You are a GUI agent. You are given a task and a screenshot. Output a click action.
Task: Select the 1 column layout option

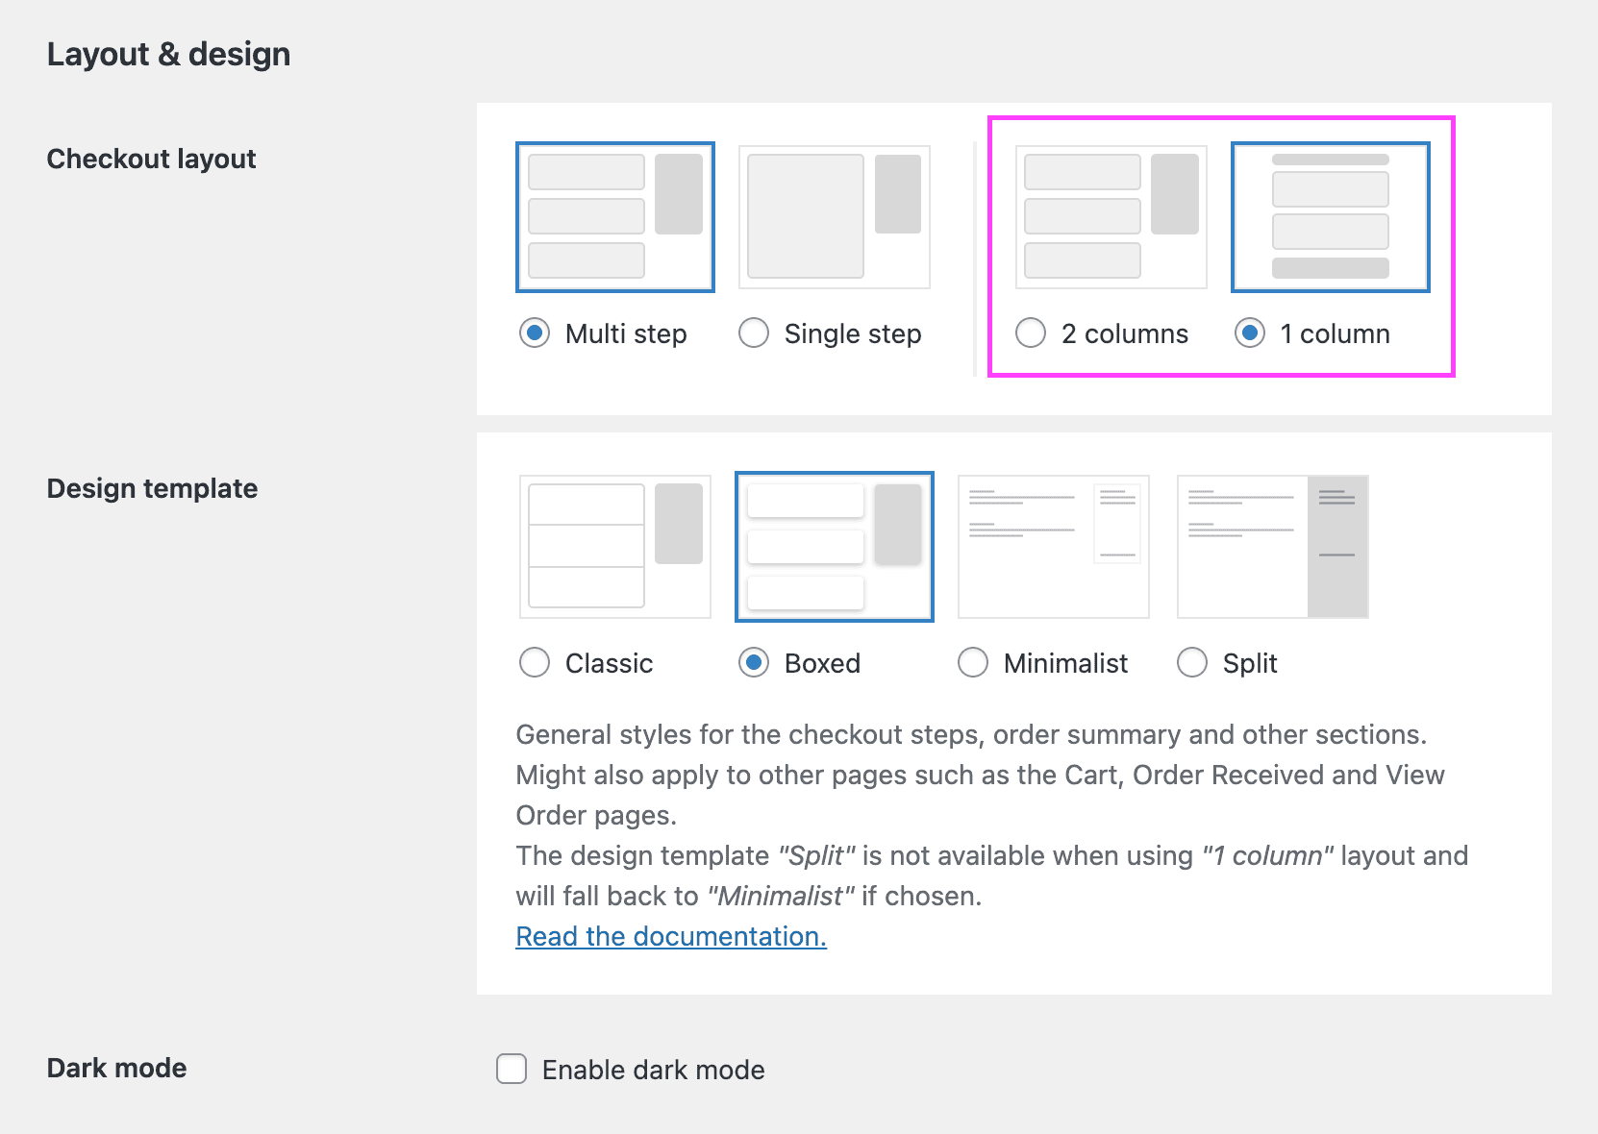[x=1250, y=333]
